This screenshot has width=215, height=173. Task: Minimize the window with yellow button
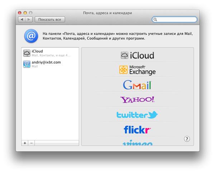coord(25,13)
